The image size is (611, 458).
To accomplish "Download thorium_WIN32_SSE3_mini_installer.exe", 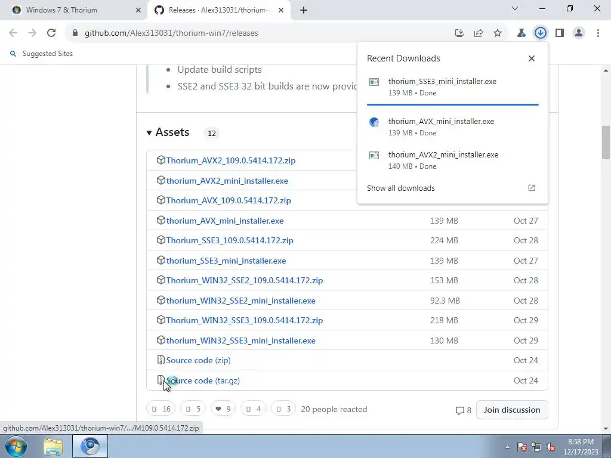I will pos(241,341).
